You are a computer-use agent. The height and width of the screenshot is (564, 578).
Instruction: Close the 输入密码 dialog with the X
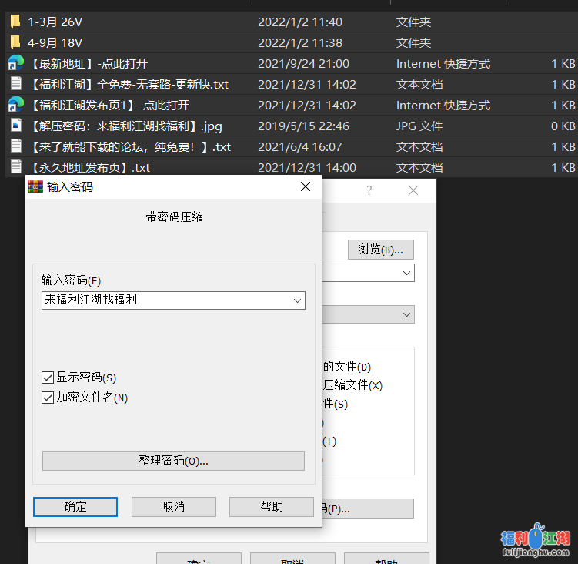click(x=306, y=186)
